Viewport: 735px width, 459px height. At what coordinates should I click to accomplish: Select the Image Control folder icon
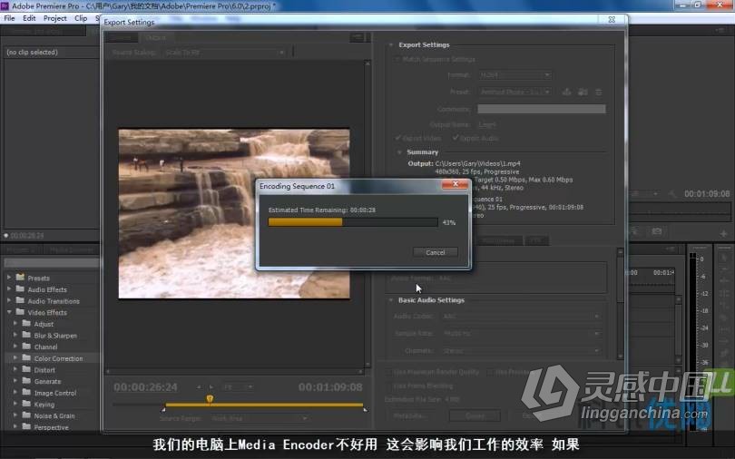click(26, 393)
